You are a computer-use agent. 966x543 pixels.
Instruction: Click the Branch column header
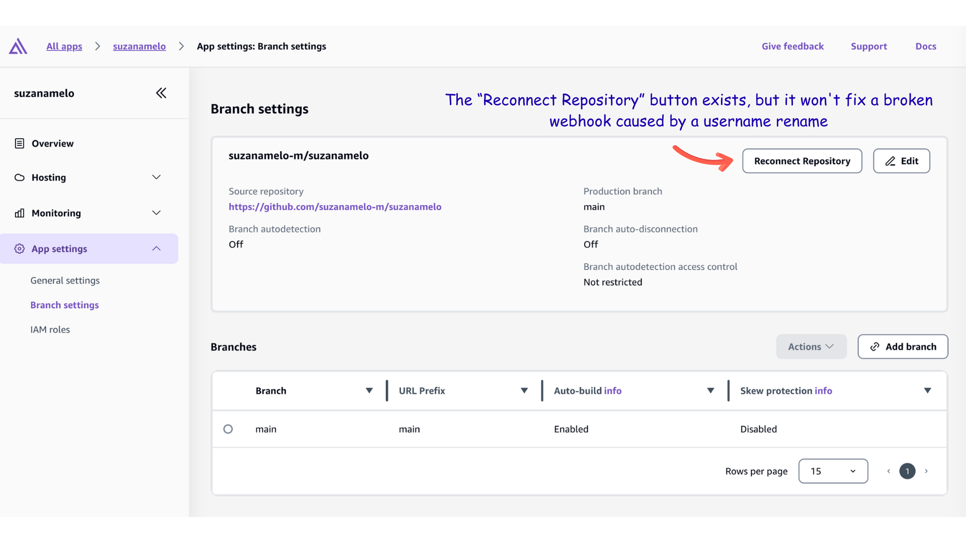pyautogui.click(x=271, y=391)
